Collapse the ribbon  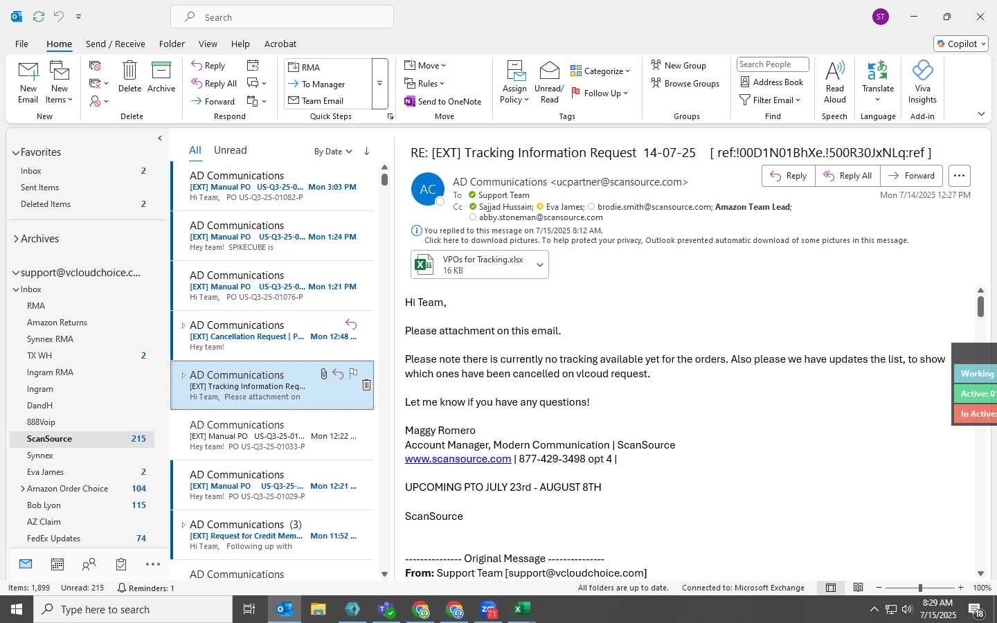[981, 114]
